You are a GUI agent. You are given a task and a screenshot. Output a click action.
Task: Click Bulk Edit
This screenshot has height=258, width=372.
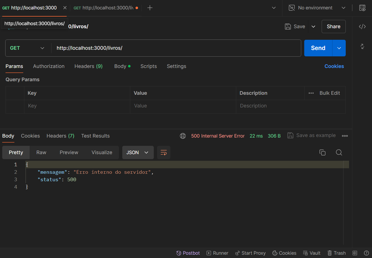point(330,93)
